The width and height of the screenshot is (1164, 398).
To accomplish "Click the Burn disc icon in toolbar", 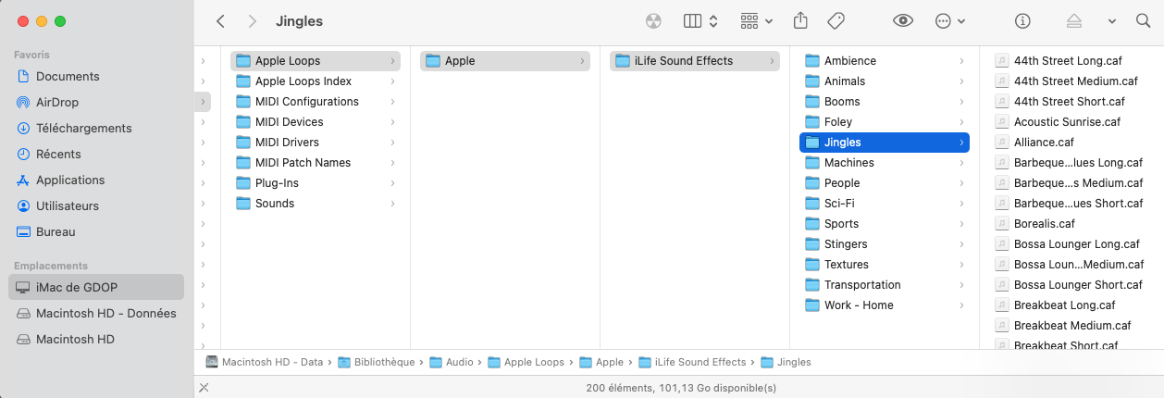I will (654, 21).
